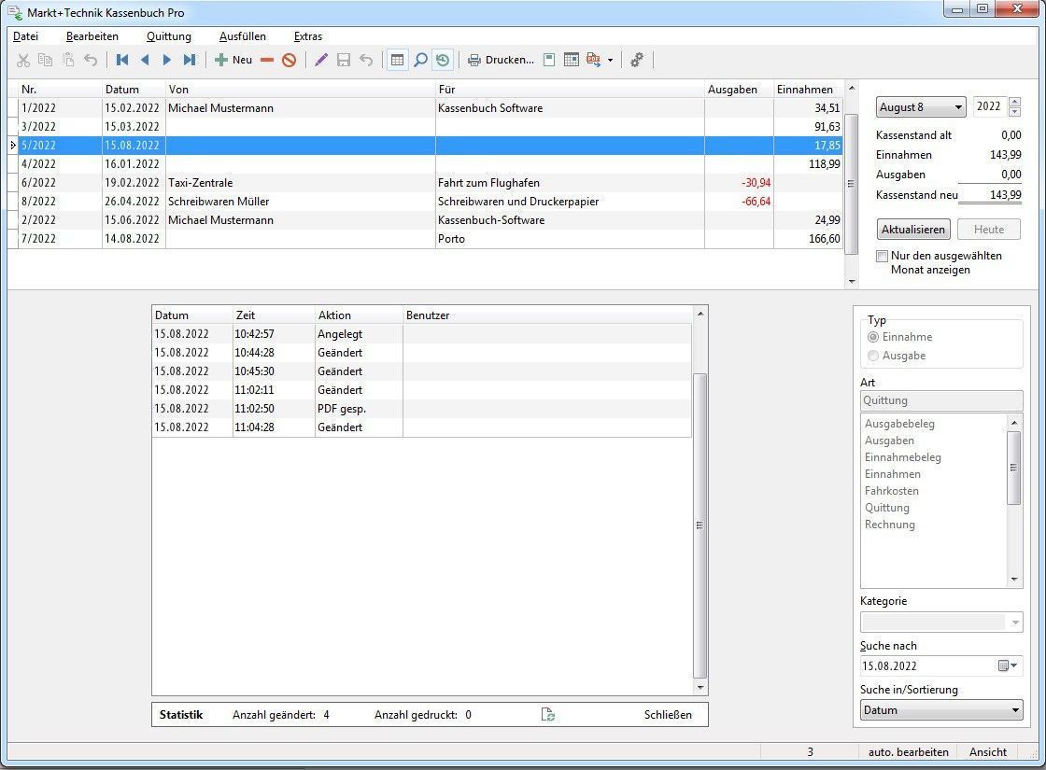Expand the 'Suche in/Sortierung' Datum dropdown
The height and width of the screenshot is (770, 1046).
point(941,710)
